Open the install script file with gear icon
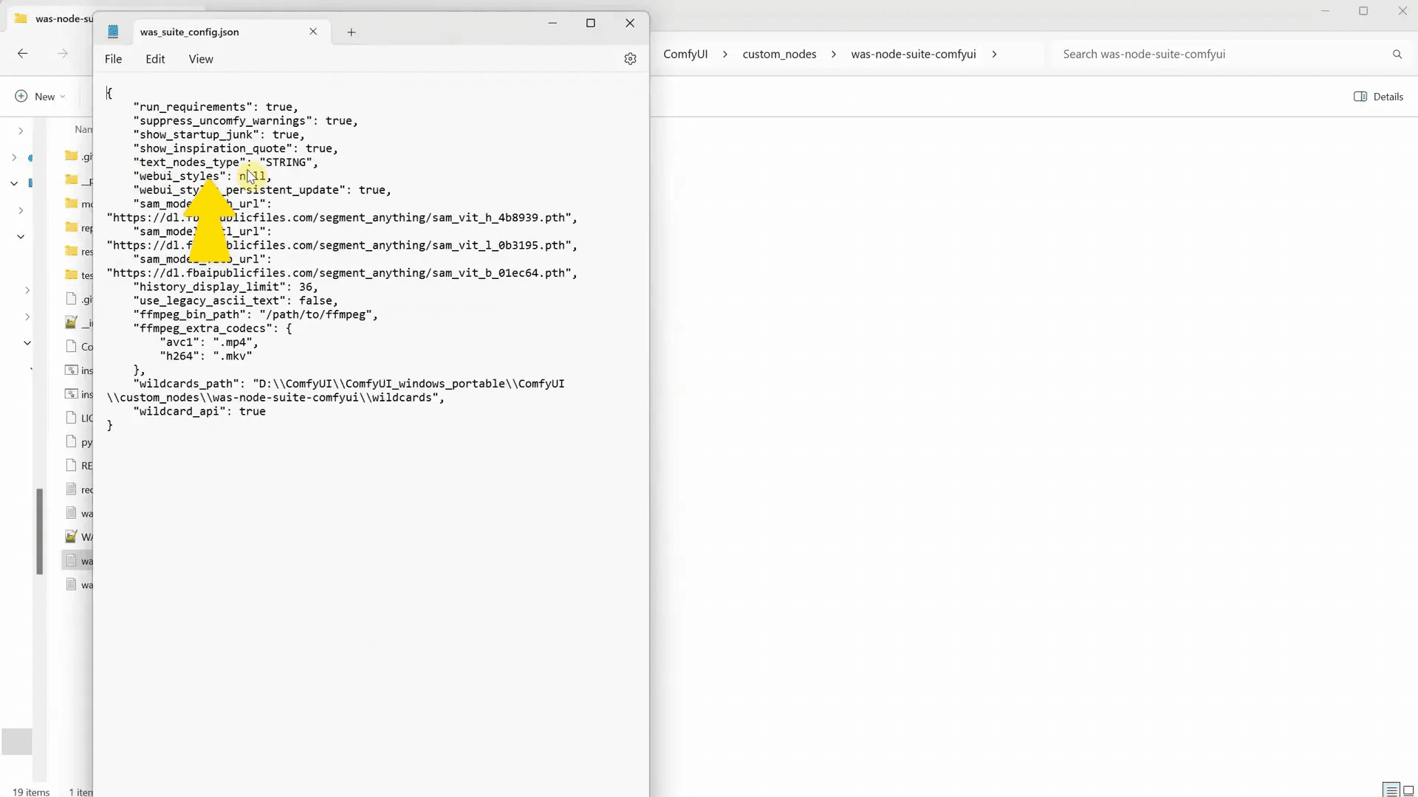The image size is (1418, 797). (x=72, y=370)
